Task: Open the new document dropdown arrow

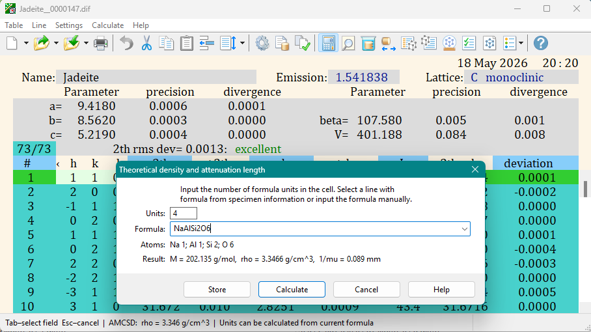Action: (x=26, y=44)
